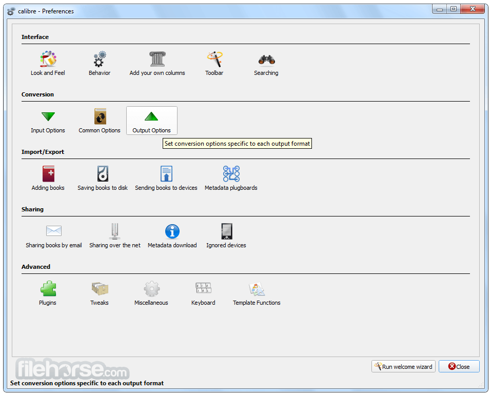491x395 pixels.
Task: Select the Output Options icon
Action: click(x=151, y=122)
